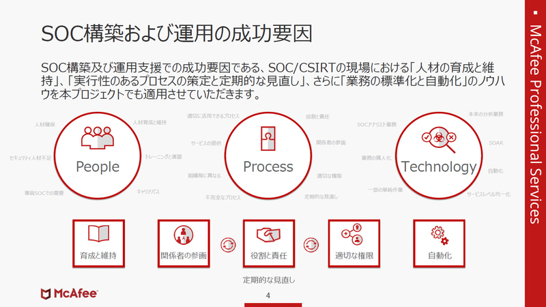Viewport: 546px width, 307px height.
Task: Click the gray '人材確保' label
Action: pos(44,124)
